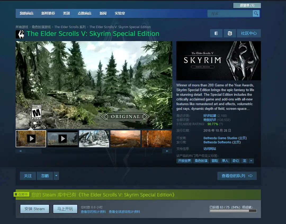Select the 角色扮演 tag
The image size is (286, 224).
pyautogui.click(x=201, y=161)
